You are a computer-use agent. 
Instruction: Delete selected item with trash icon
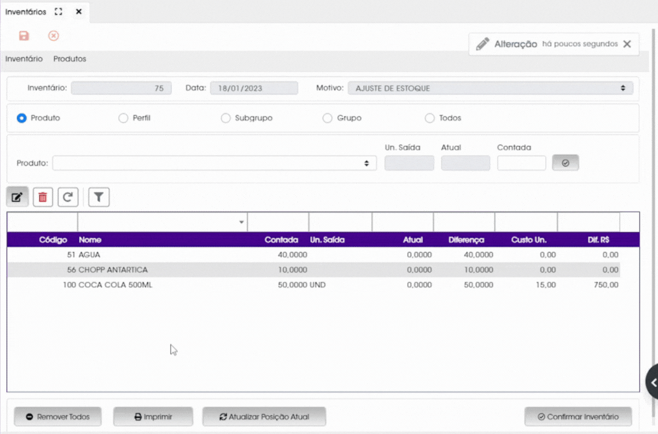[x=43, y=197]
